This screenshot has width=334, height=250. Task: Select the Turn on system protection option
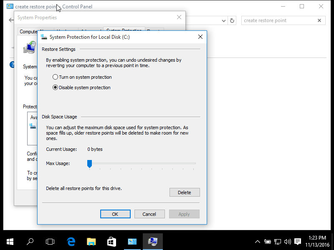(55, 77)
